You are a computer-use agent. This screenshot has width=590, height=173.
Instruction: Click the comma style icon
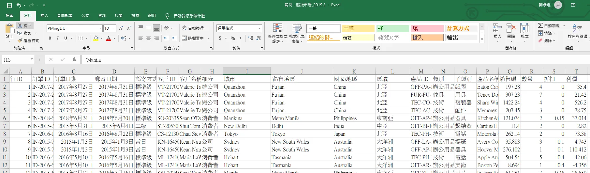tap(241, 38)
